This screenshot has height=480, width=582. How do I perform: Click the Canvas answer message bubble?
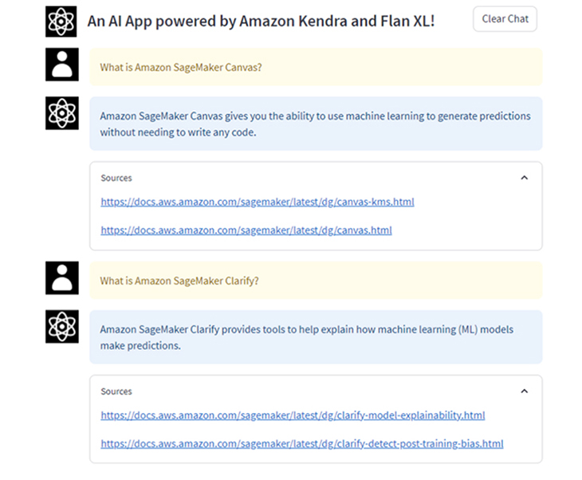(316, 124)
